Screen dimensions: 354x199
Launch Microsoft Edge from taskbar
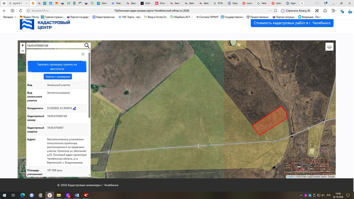click(x=22, y=195)
